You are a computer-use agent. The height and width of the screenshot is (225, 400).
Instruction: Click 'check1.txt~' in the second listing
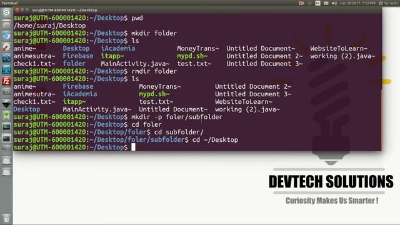[x=34, y=101]
